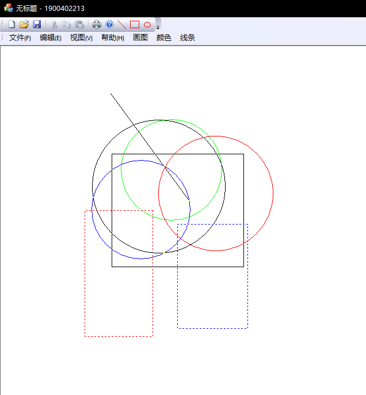Select the red ellipse drawing tool
This screenshot has width=366, height=395.
coord(147,24)
